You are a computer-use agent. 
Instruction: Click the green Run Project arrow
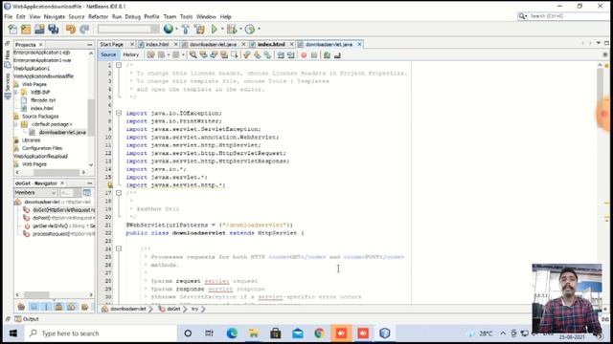[215, 29]
